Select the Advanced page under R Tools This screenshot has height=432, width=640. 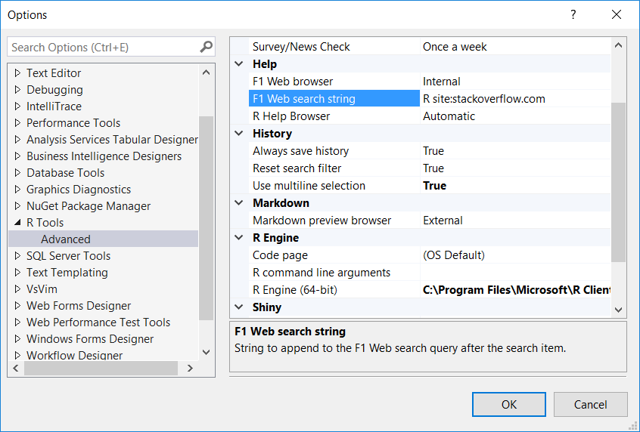(x=66, y=239)
